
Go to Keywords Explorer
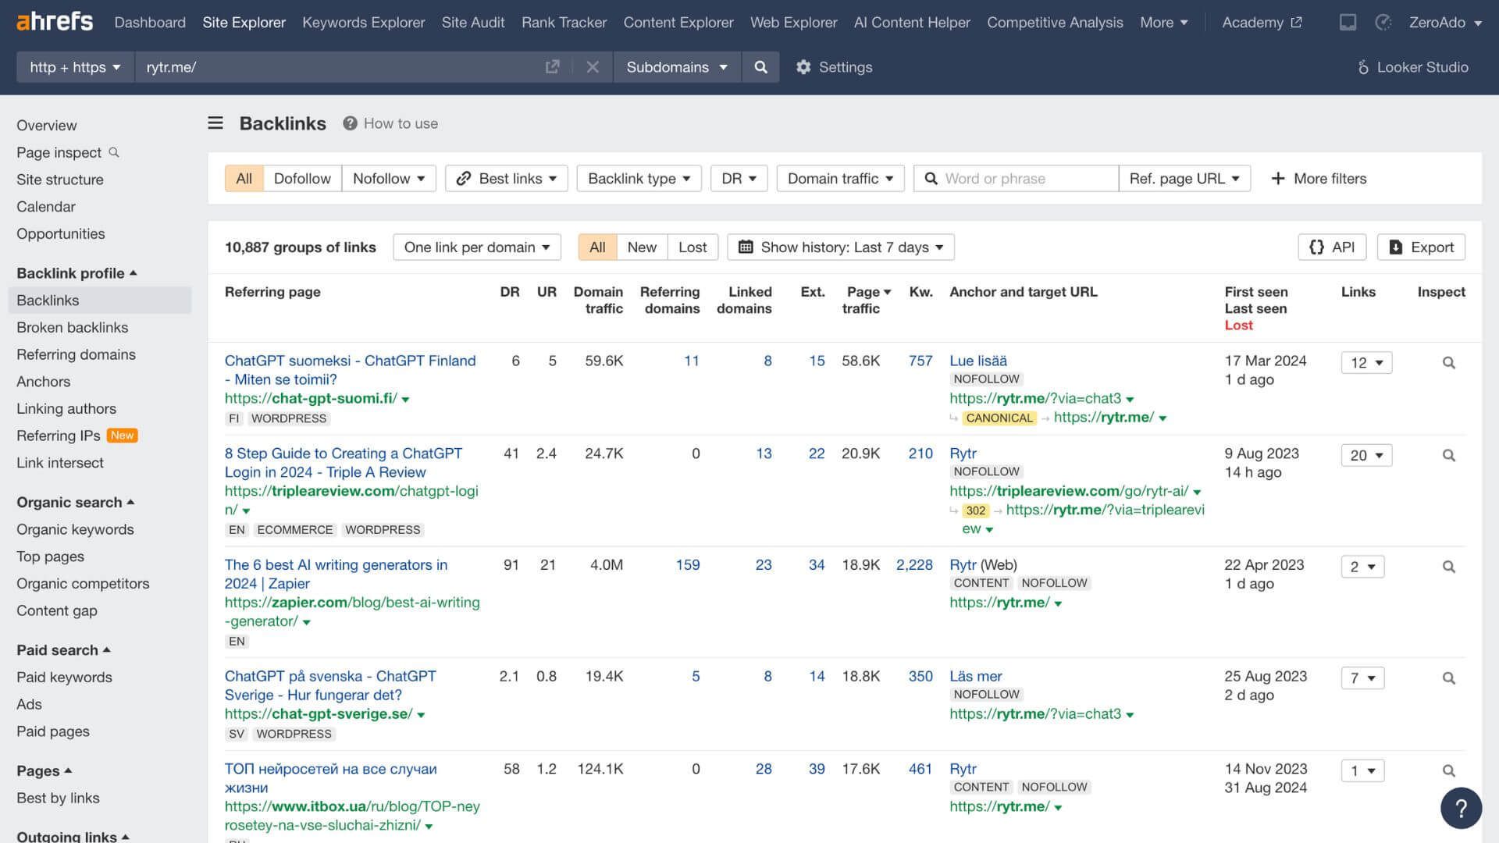coord(364,23)
